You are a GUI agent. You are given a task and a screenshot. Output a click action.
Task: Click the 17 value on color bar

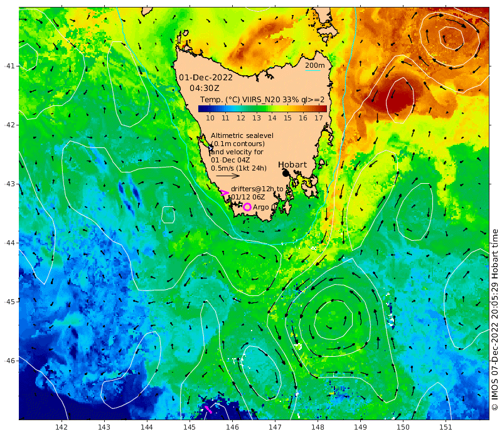pyautogui.click(x=319, y=118)
